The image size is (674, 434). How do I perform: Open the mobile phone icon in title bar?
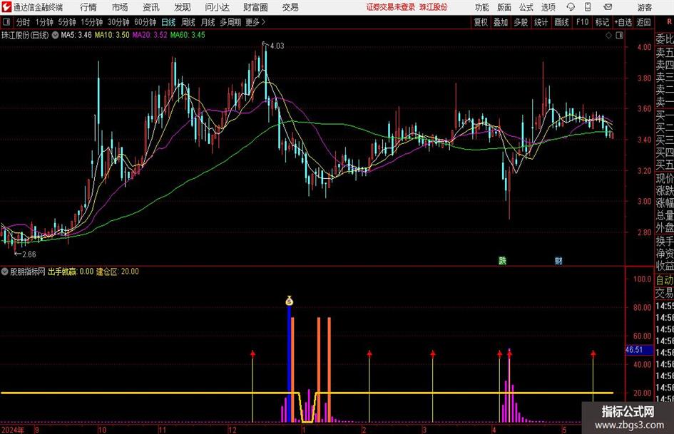coord(588,7)
